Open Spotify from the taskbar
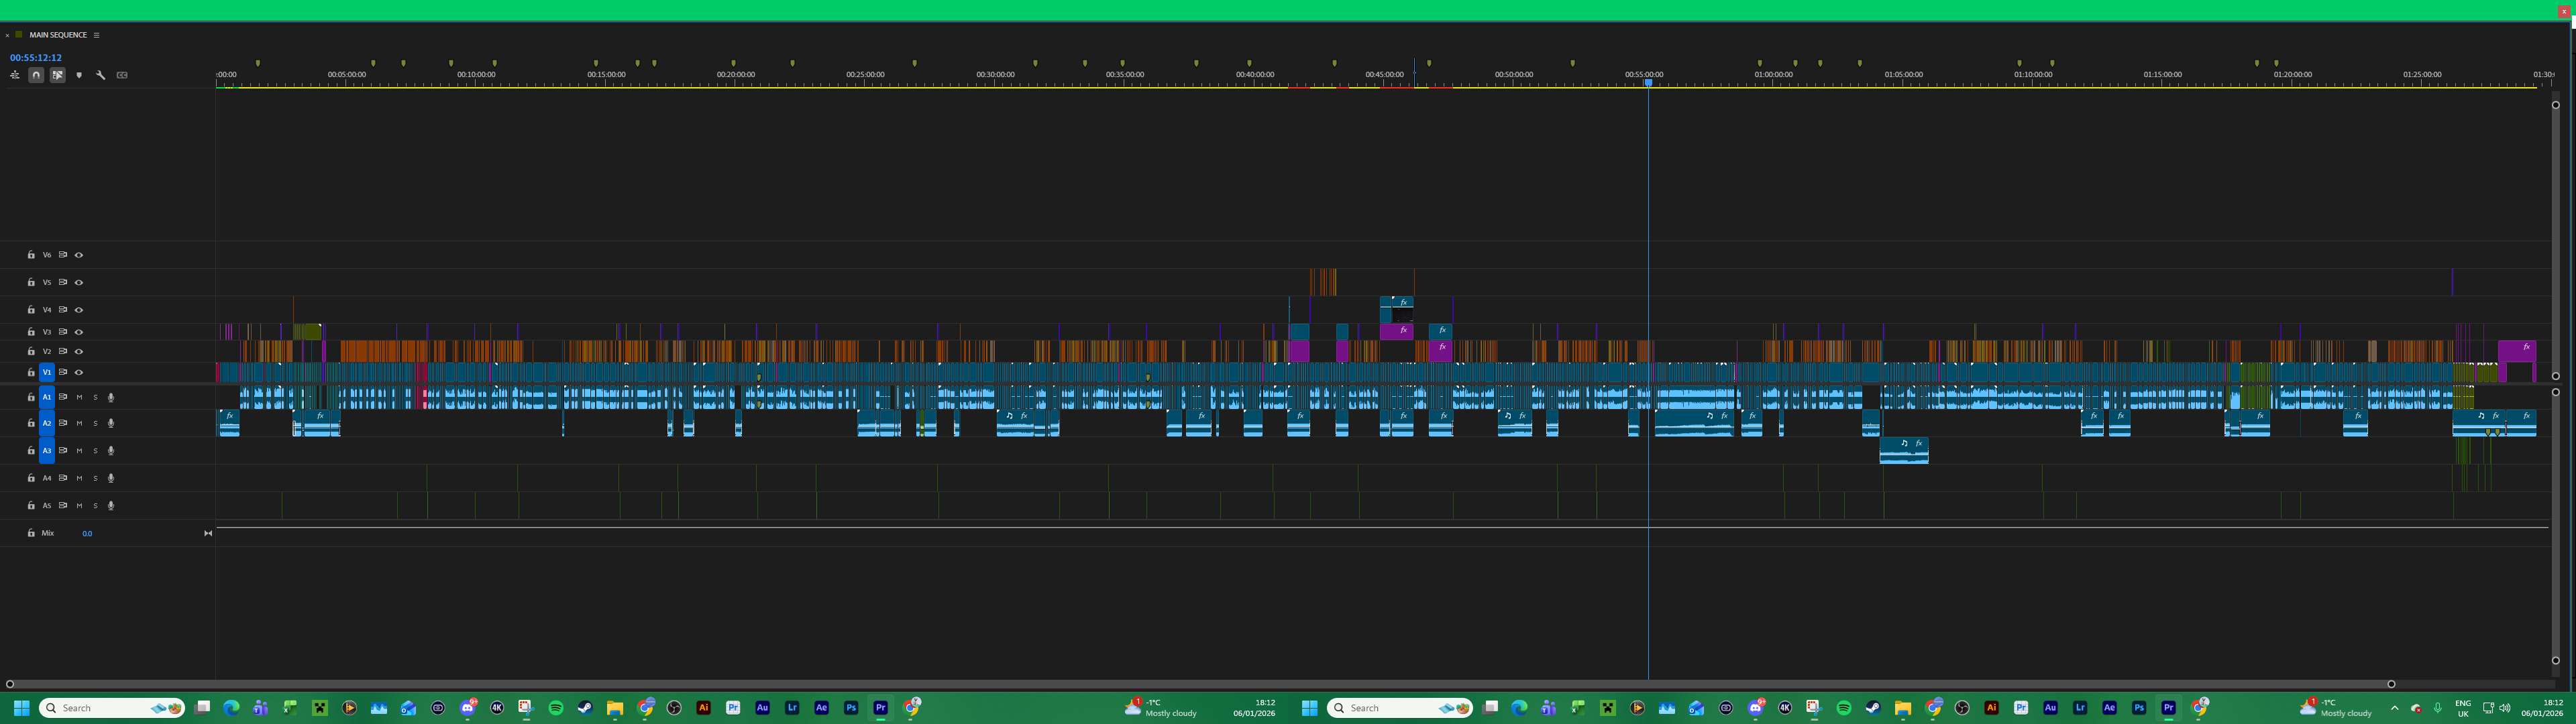The height and width of the screenshot is (724, 2576). [556, 708]
